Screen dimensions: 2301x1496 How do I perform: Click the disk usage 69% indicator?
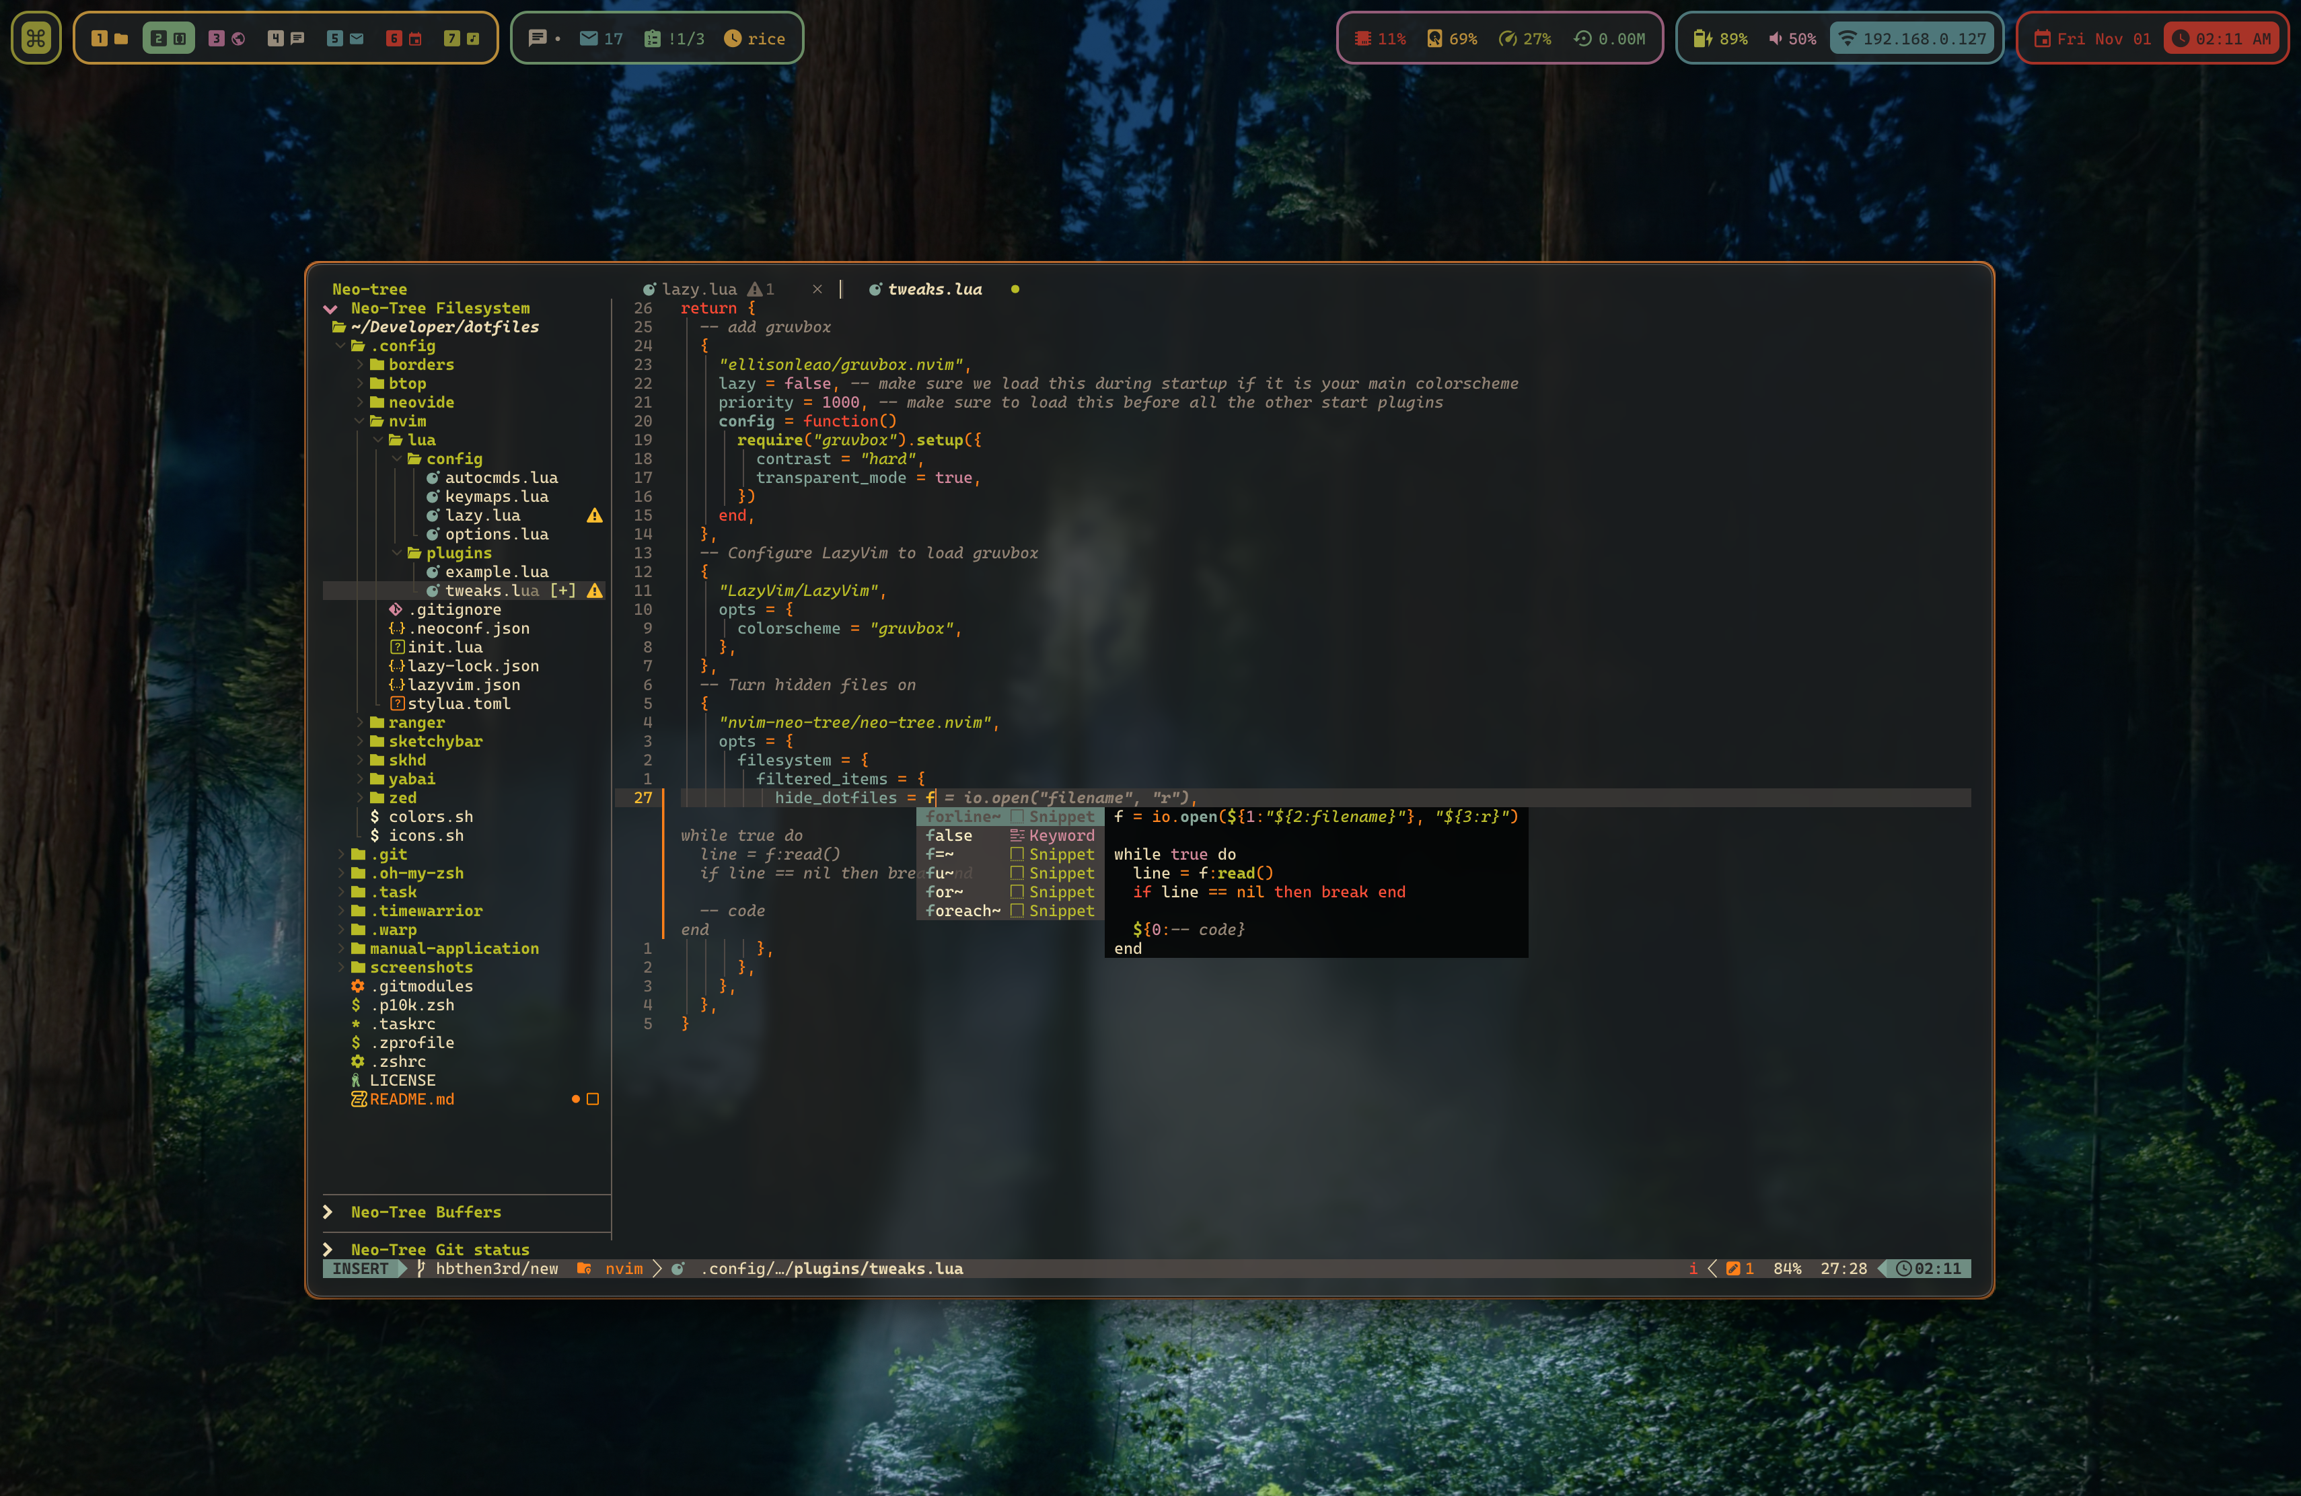point(1452,38)
